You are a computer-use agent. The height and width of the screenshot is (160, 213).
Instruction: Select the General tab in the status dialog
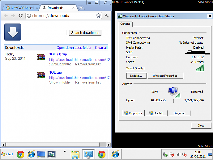[125, 24]
